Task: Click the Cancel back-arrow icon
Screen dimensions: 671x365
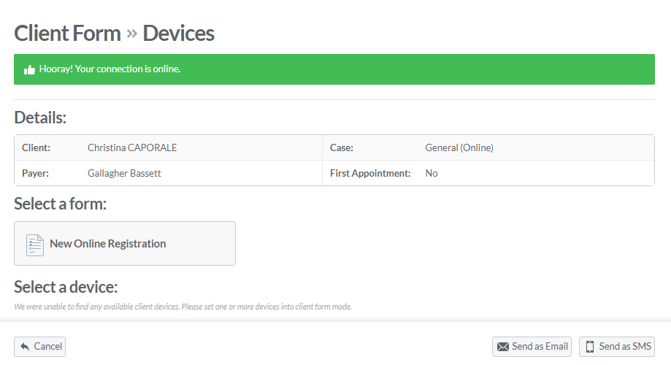Action: [25, 347]
